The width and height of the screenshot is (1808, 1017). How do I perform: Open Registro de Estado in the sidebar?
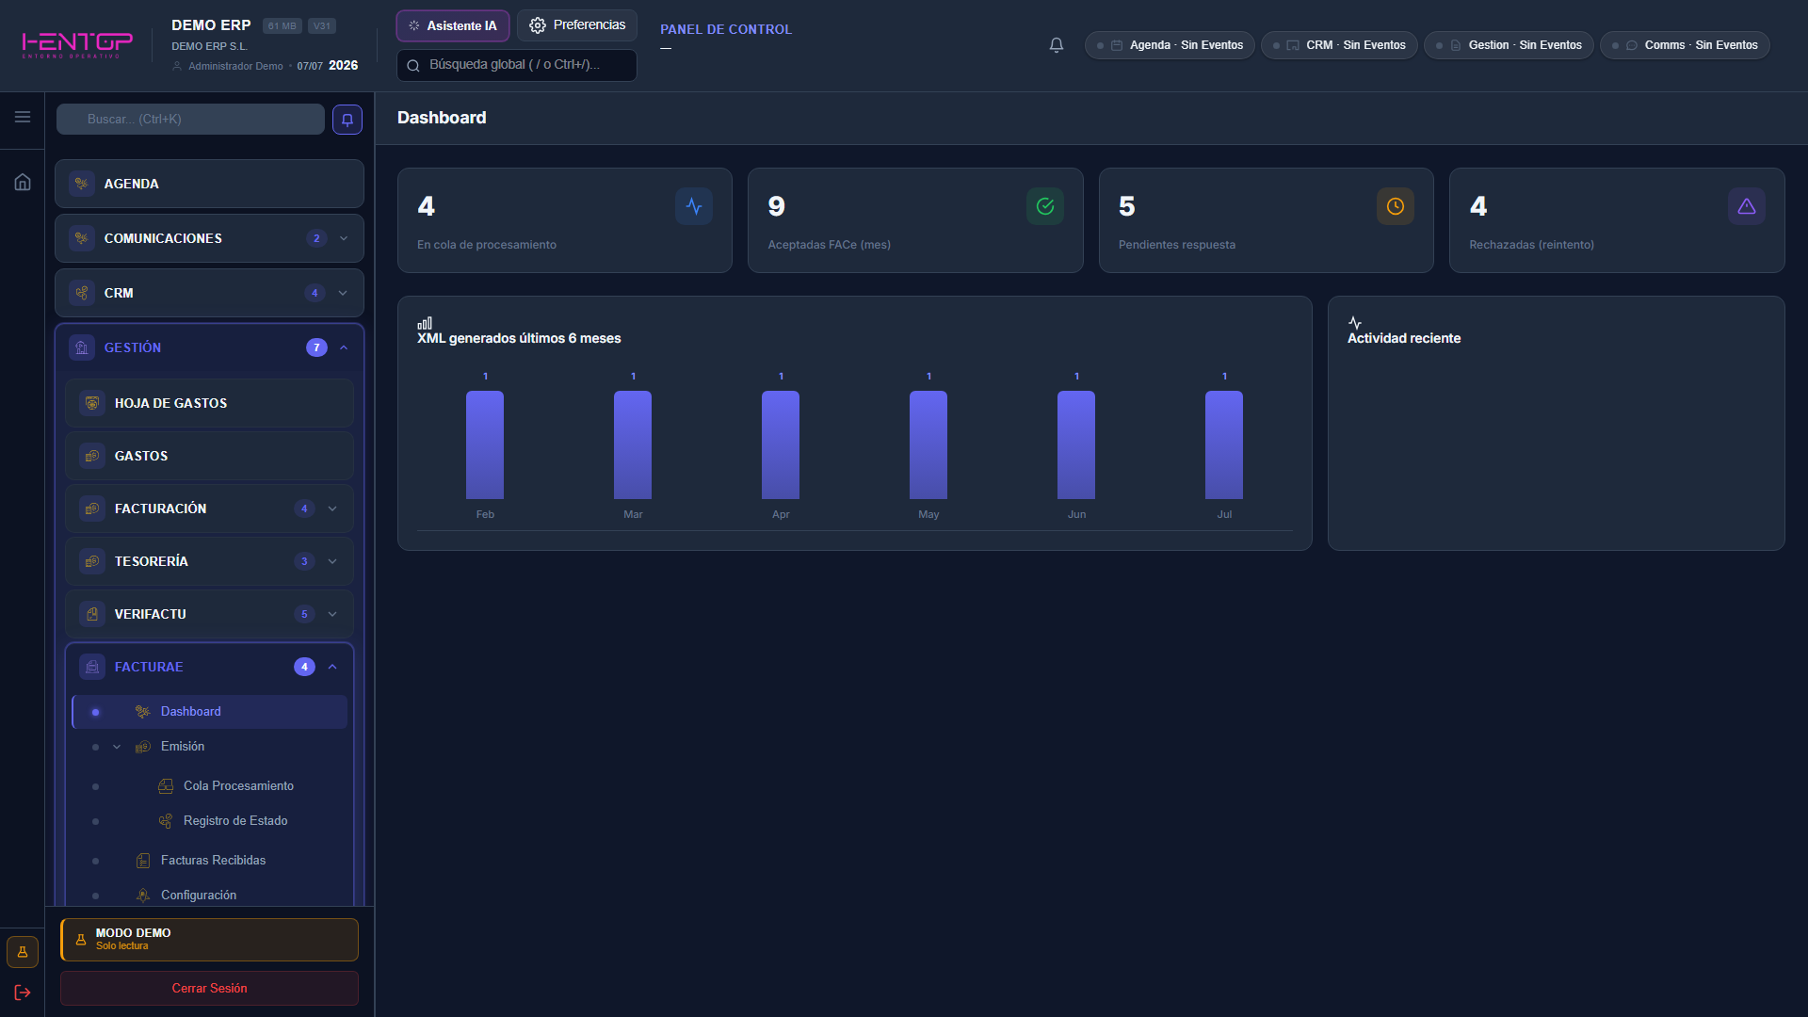point(209,821)
